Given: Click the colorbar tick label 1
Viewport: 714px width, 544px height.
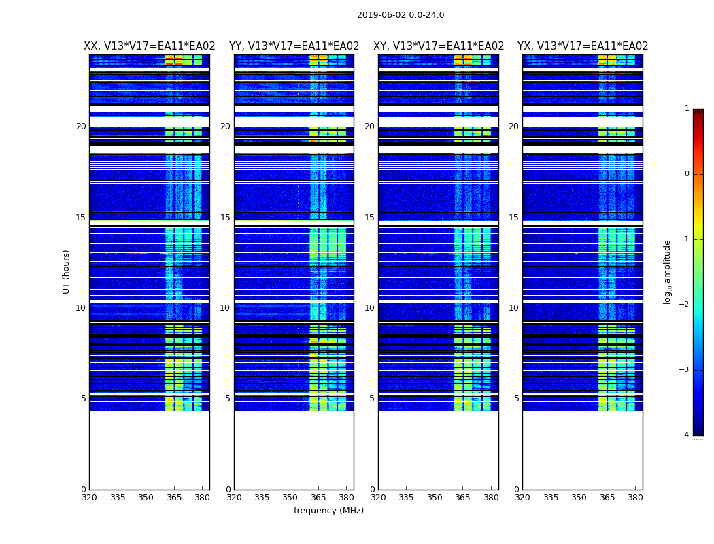Looking at the screenshot, I should 687,108.
